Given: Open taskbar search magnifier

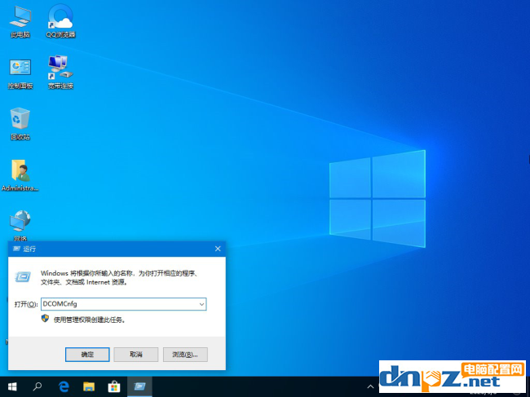Looking at the screenshot, I should [38, 386].
